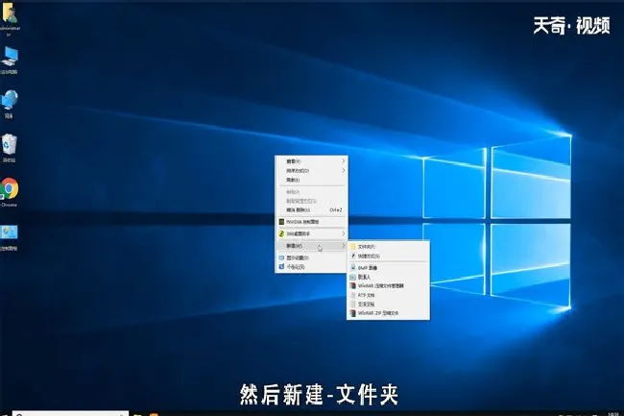Screen dimensions: 624x416
Task: Open the Administrator folder desktop icon
Action: coord(9,18)
